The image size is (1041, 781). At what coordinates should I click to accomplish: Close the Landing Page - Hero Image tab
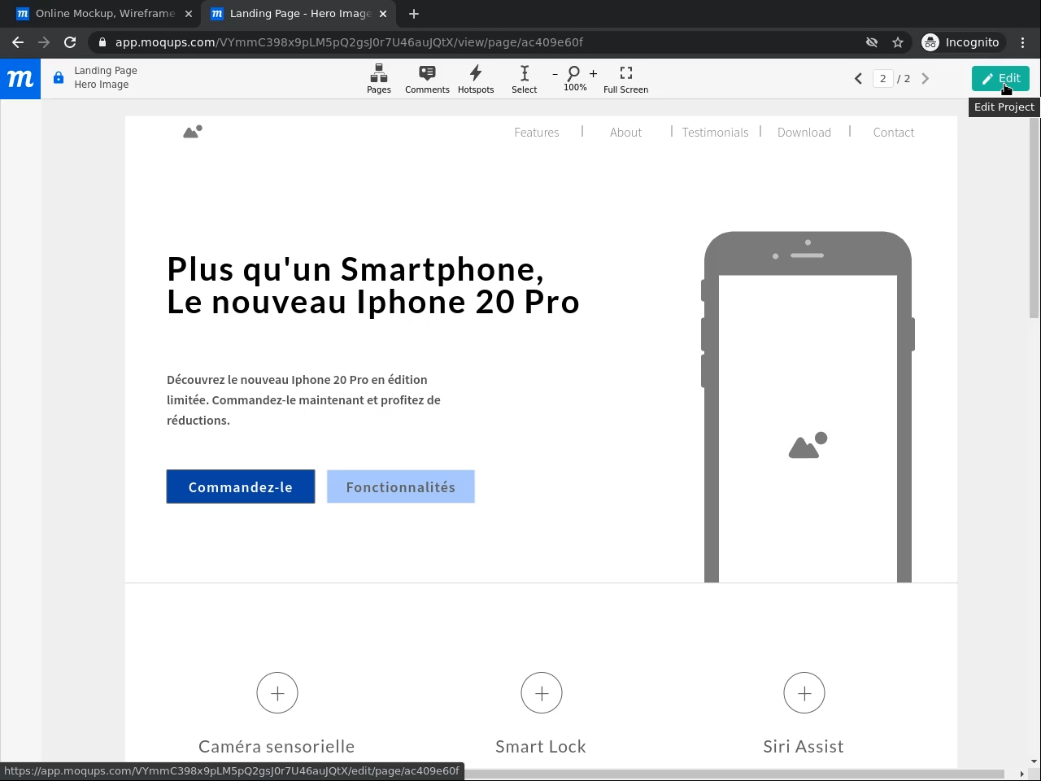(383, 14)
